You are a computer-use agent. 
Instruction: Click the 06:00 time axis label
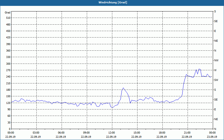point(61,133)
